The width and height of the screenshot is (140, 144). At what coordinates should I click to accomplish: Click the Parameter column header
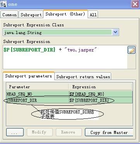pos(37,87)
